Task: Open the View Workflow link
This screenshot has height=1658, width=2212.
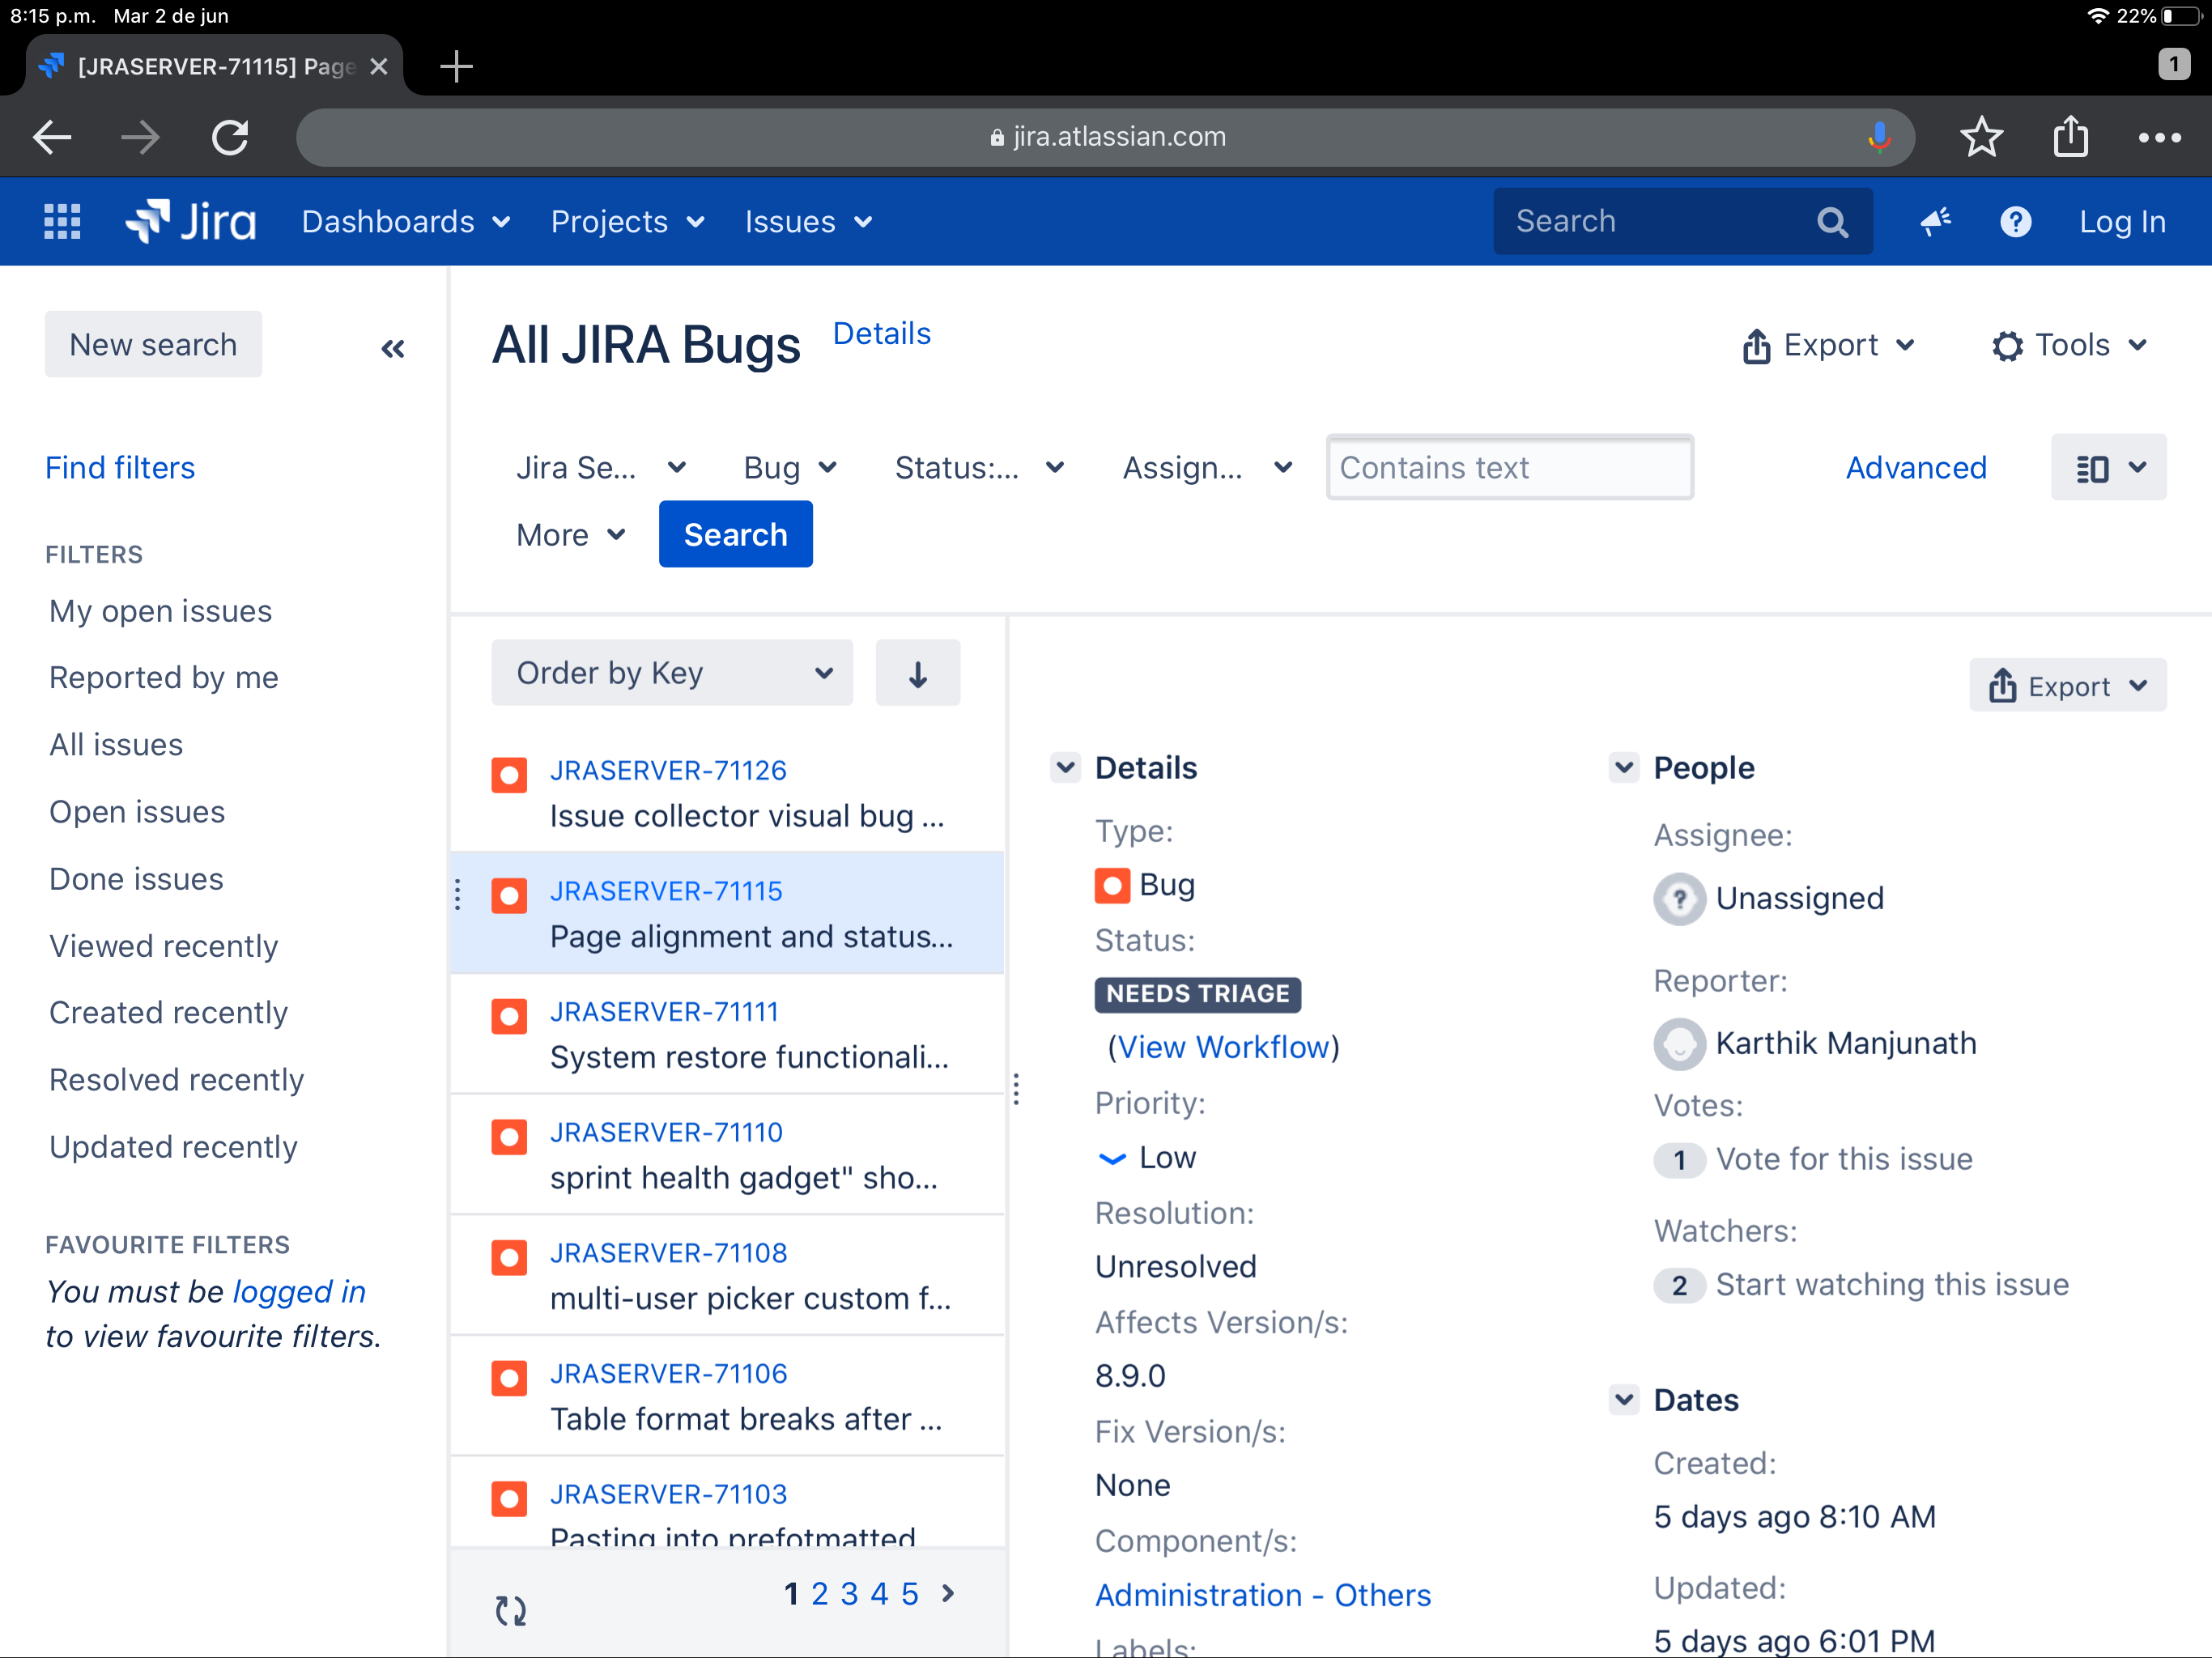Action: coord(1223,1046)
